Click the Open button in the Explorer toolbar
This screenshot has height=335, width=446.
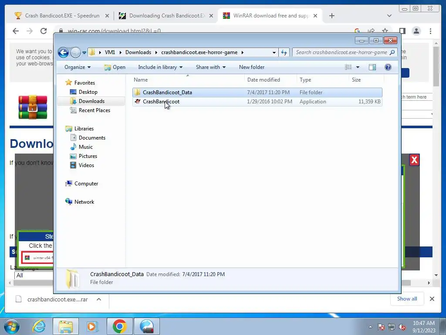pos(115,67)
